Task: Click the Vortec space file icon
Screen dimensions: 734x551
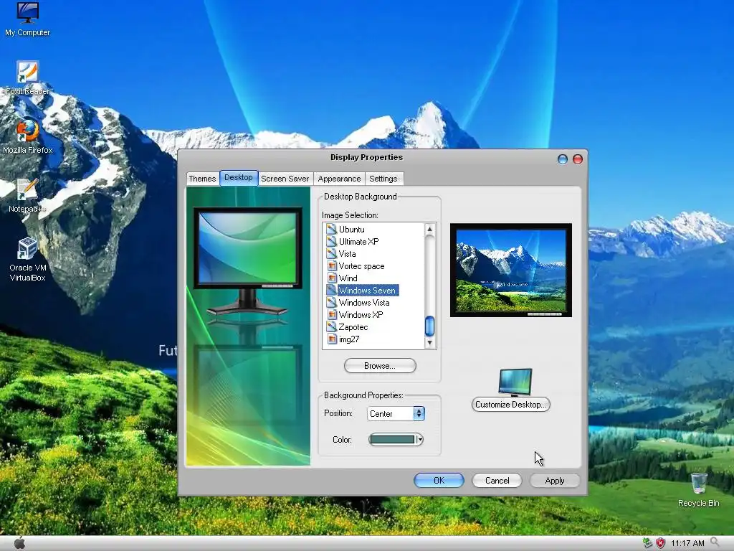Action: coord(331,265)
